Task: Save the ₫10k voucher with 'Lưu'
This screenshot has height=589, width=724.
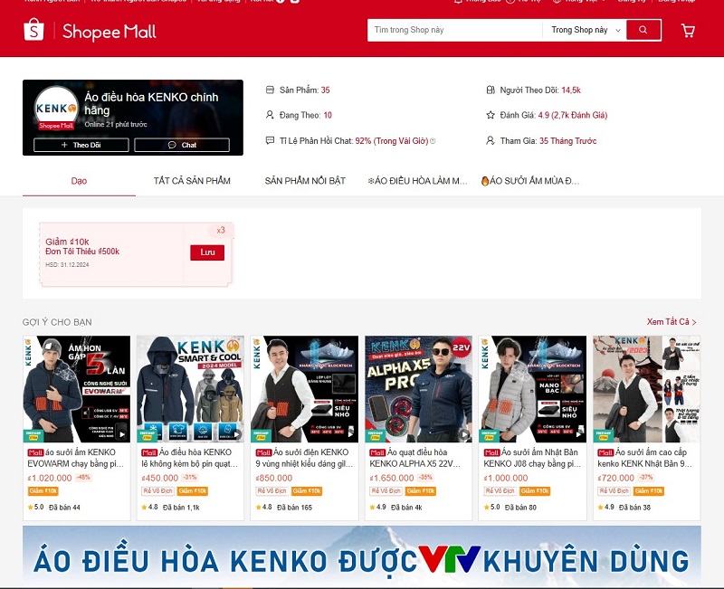Action: tap(206, 252)
